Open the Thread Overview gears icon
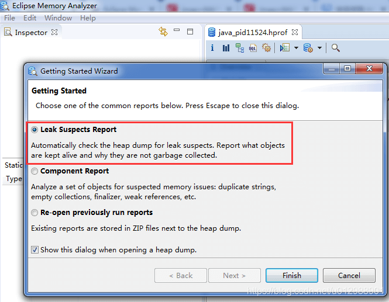 click(x=266, y=47)
